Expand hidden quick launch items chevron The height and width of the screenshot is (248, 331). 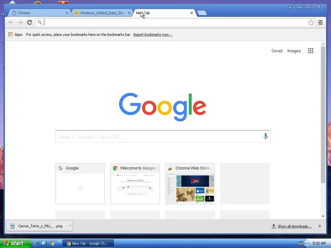pos(59,242)
